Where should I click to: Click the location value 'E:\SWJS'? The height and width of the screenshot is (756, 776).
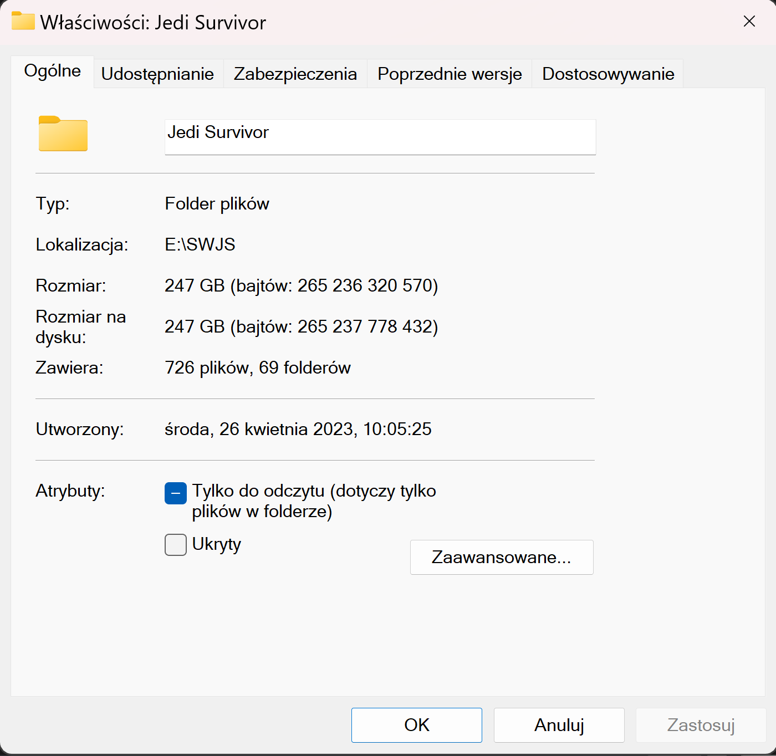click(200, 244)
